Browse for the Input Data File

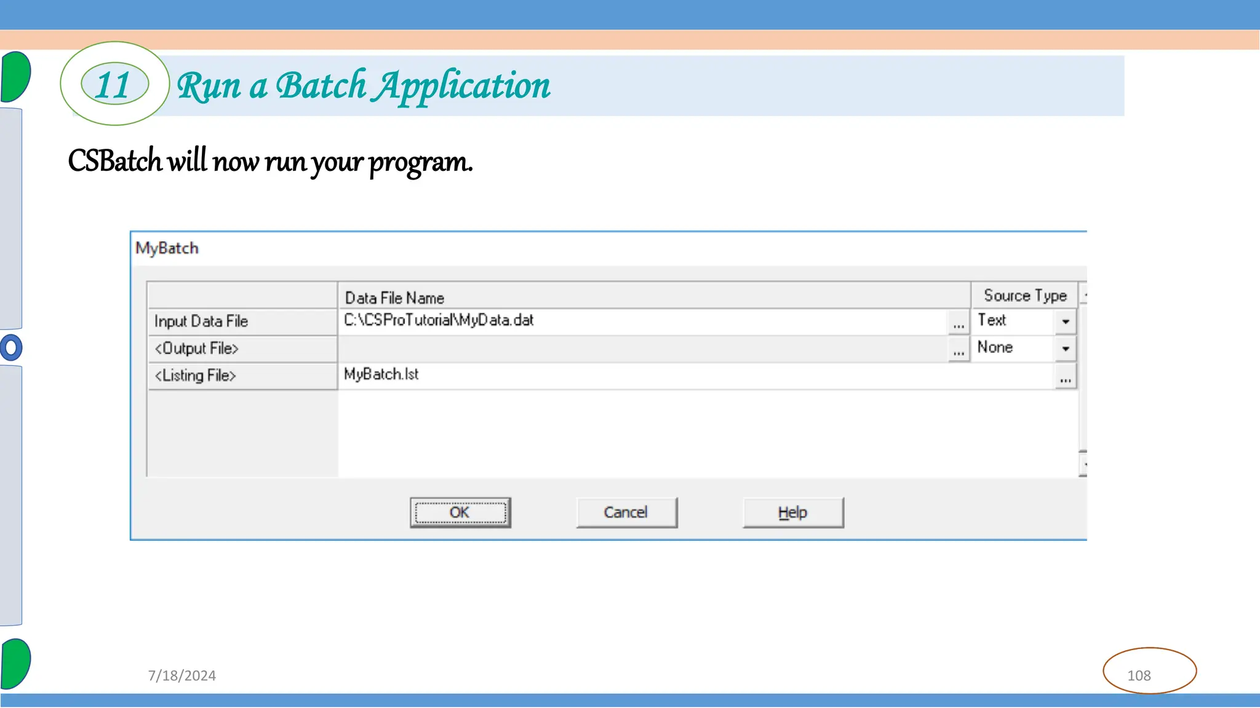point(959,322)
